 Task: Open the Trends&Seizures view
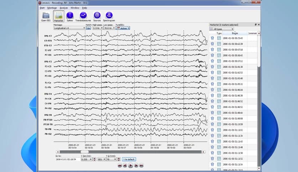(83, 16)
